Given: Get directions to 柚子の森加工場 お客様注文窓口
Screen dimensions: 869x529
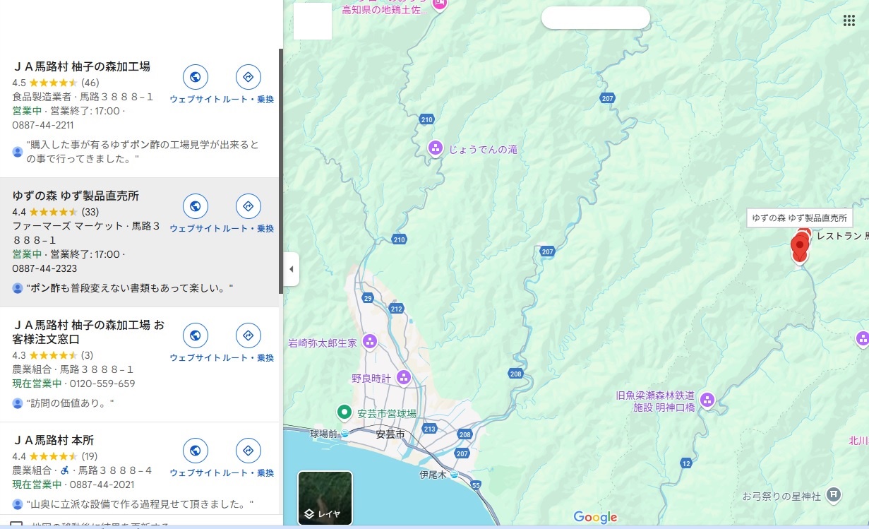Looking at the screenshot, I should (x=248, y=335).
